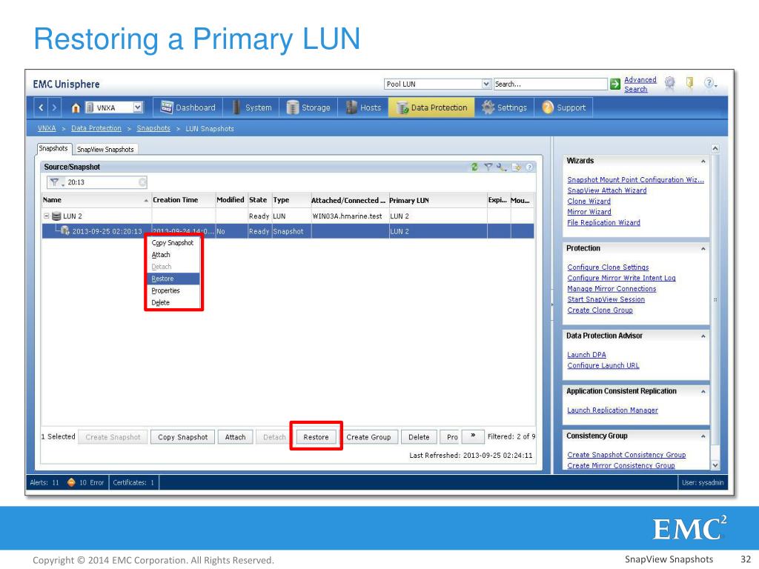Open the Support menu
Image resolution: width=759 pixels, height=569 pixels.
pos(564,107)
